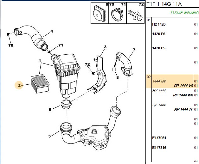This screenshot has height=164, width=199.
Task: Open the hose clamp thumbnail 70 71
Action: tap(118, 13)
